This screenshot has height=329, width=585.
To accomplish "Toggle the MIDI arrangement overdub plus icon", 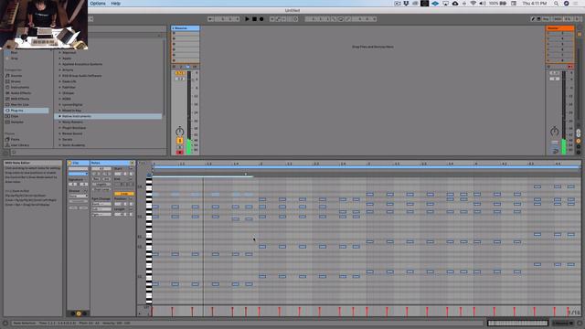I will [272, 19].
